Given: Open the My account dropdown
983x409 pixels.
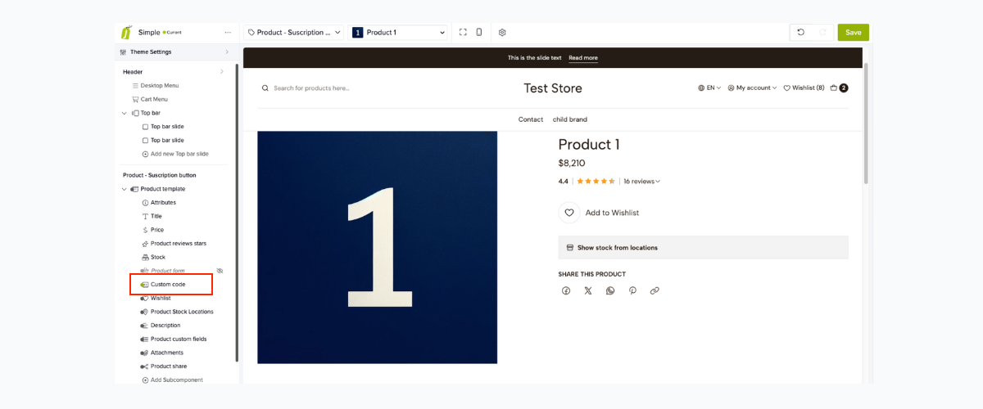Looking at the screenshot, I should (752, 88).
